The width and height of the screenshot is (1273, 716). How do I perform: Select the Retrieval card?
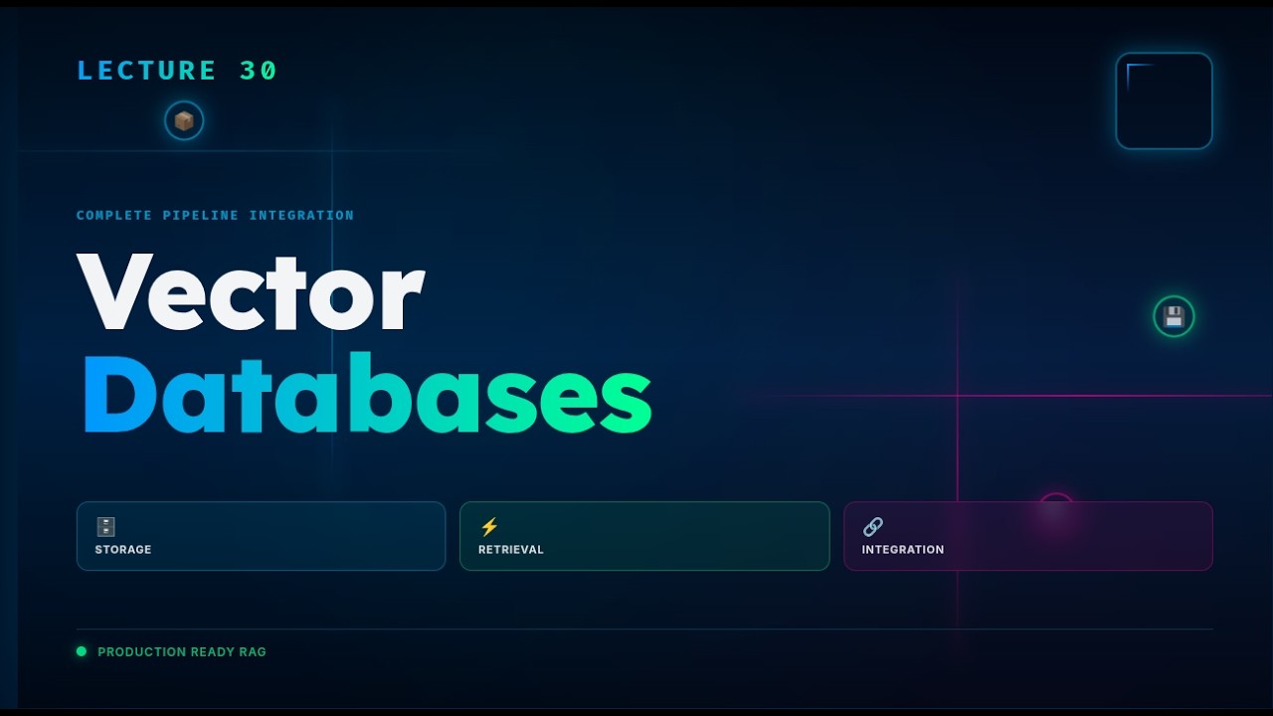(x=644, y=536)
